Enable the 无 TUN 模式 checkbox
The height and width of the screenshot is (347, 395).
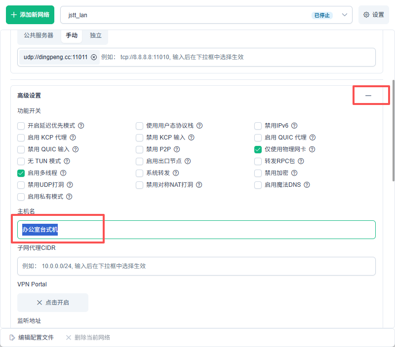click(x=21, y=161)
